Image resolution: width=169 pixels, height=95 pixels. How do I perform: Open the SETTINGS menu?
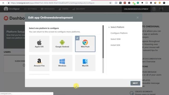click(31, 9)
